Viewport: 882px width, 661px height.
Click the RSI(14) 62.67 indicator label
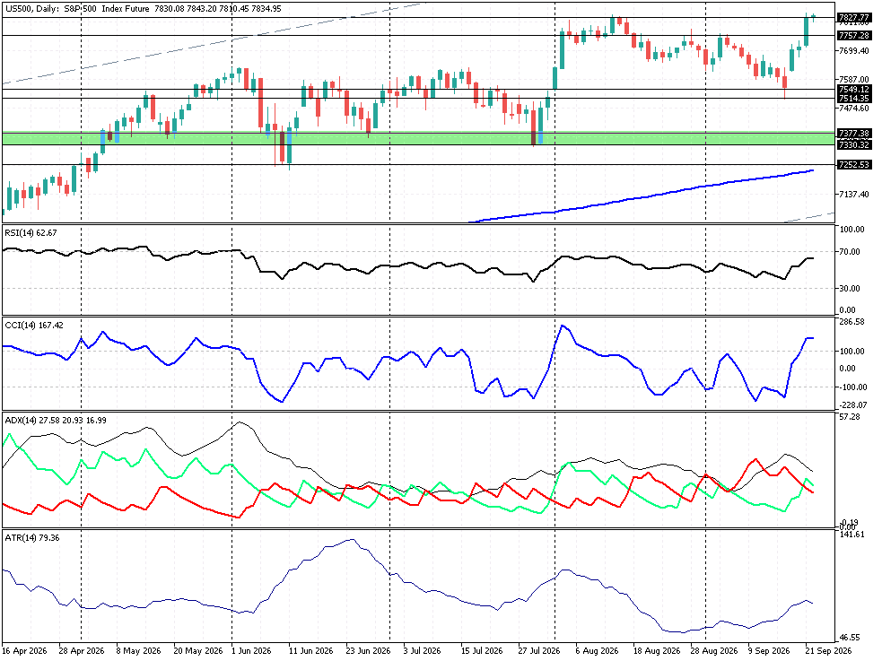tap(31, 232)
